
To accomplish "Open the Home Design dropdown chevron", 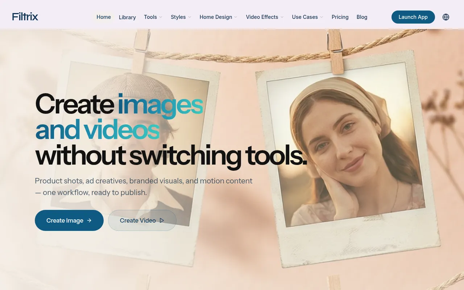I will 236,17.
